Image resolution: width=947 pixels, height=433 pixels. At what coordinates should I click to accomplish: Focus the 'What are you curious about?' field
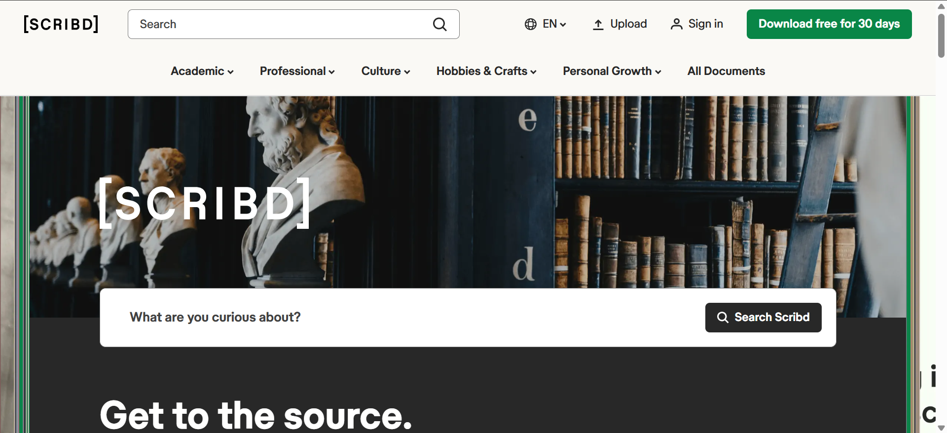coord(402,318)
